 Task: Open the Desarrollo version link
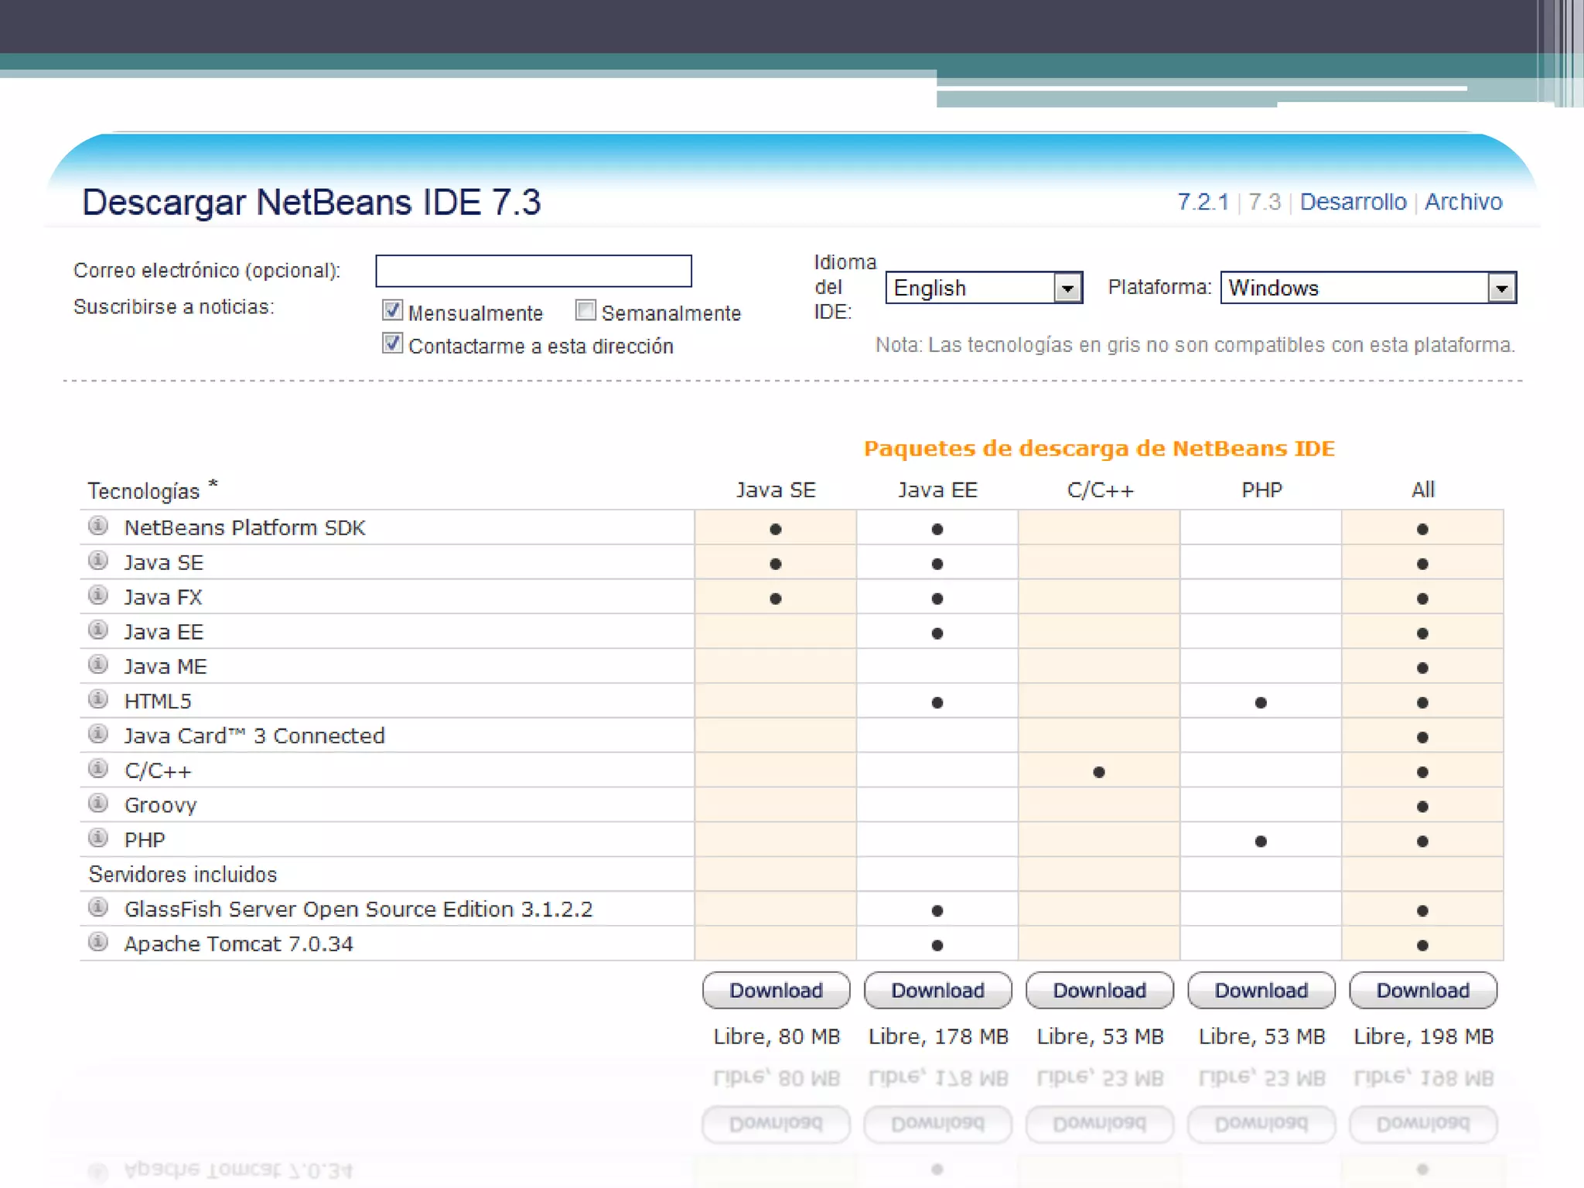click(x=1353, y=202)
